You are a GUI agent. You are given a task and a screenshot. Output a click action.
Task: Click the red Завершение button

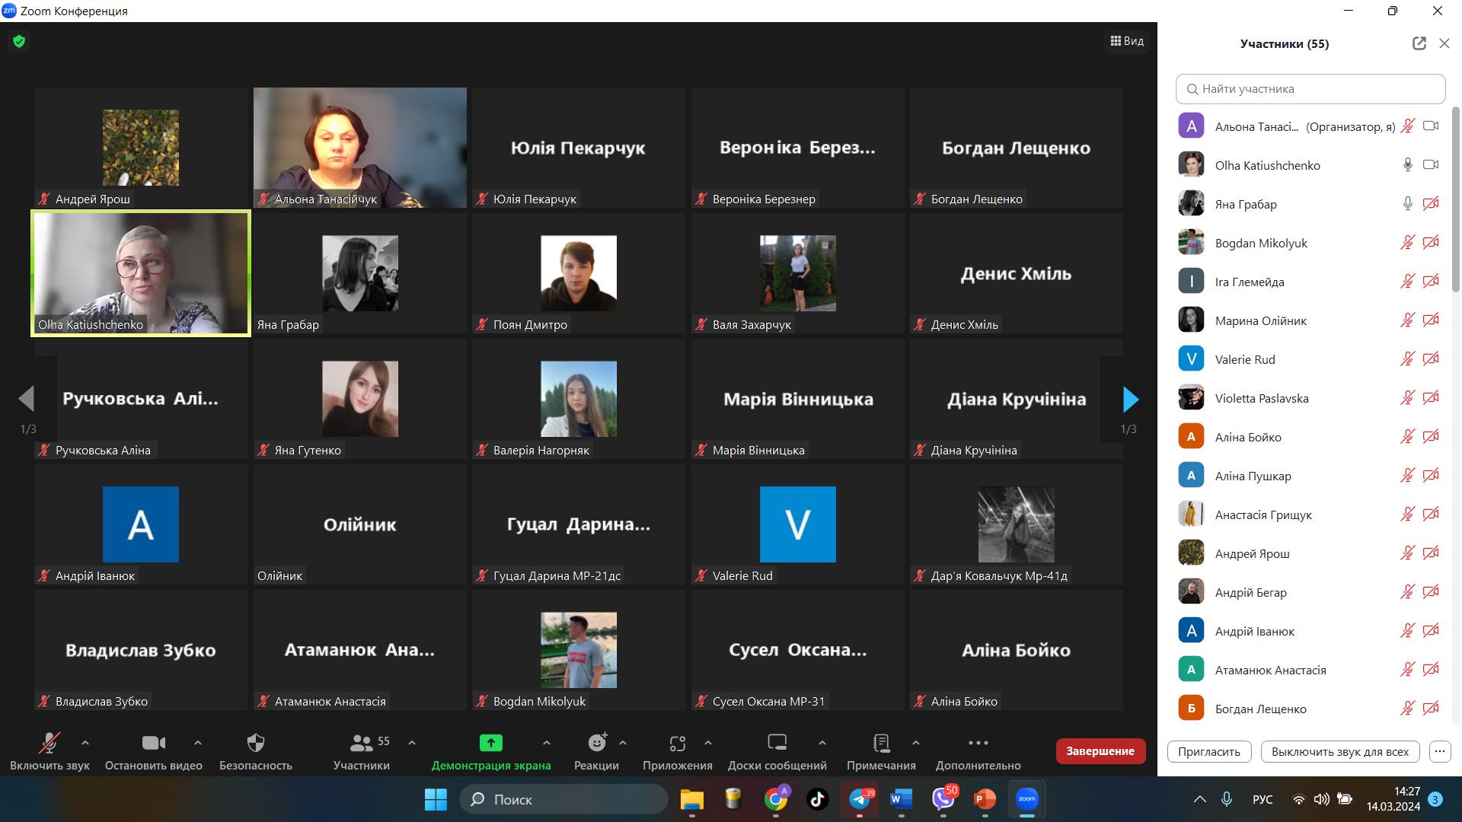(1100, 751)
